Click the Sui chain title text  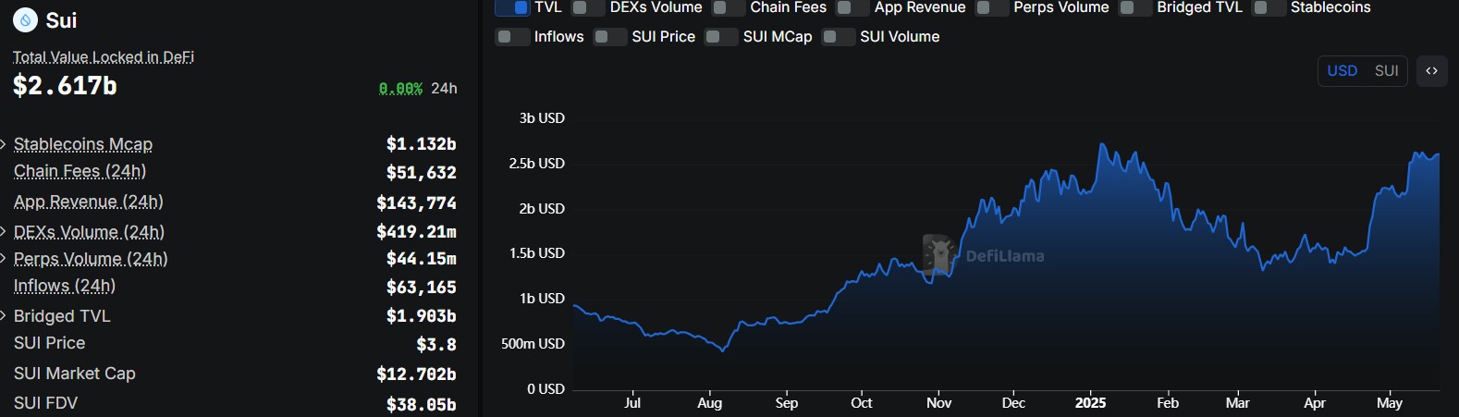[62, 20]
